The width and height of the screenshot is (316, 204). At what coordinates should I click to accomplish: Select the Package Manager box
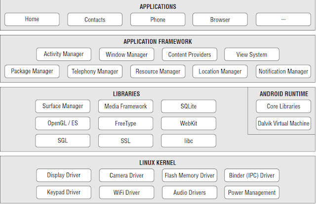[32, 71]
